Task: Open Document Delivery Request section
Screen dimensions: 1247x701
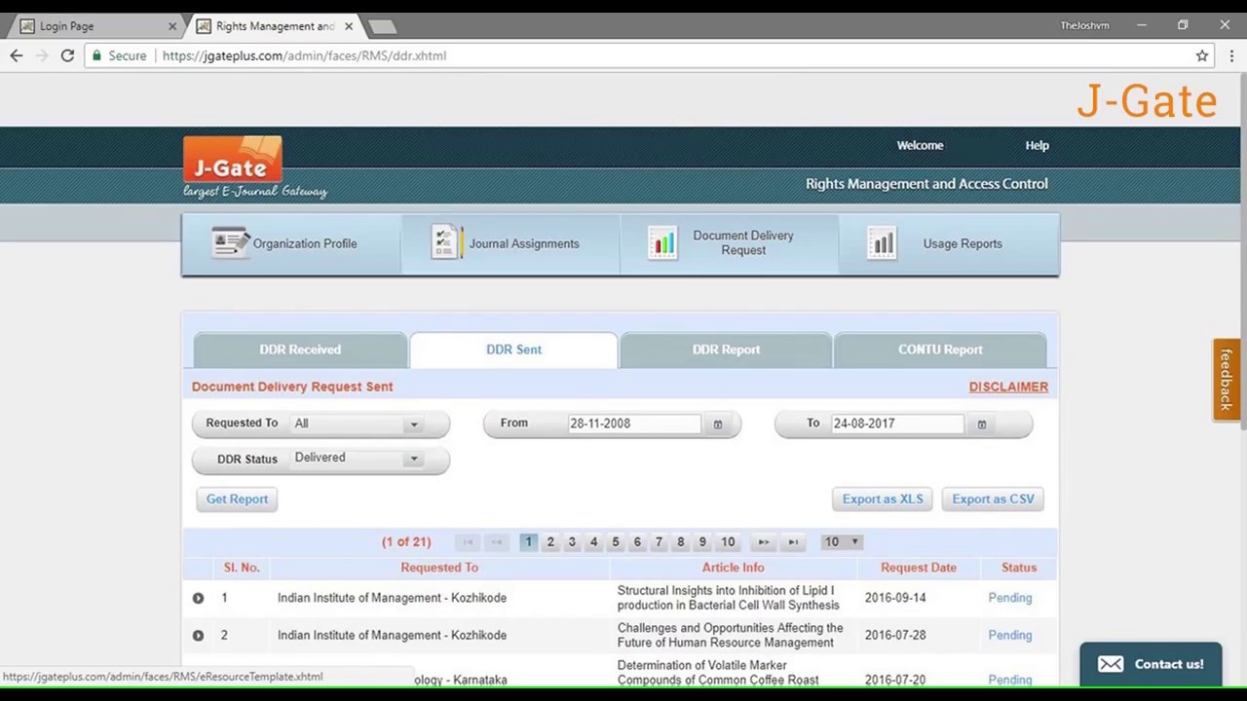Action: [730, 243]
